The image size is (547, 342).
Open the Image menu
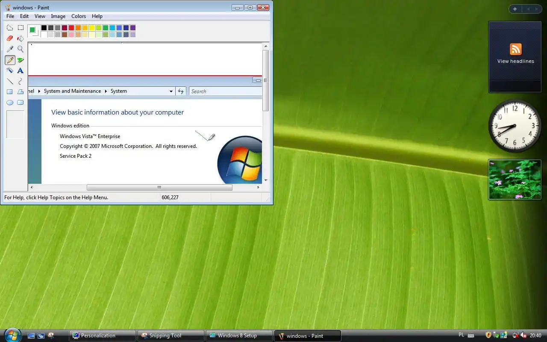click(x=58, y=16)
